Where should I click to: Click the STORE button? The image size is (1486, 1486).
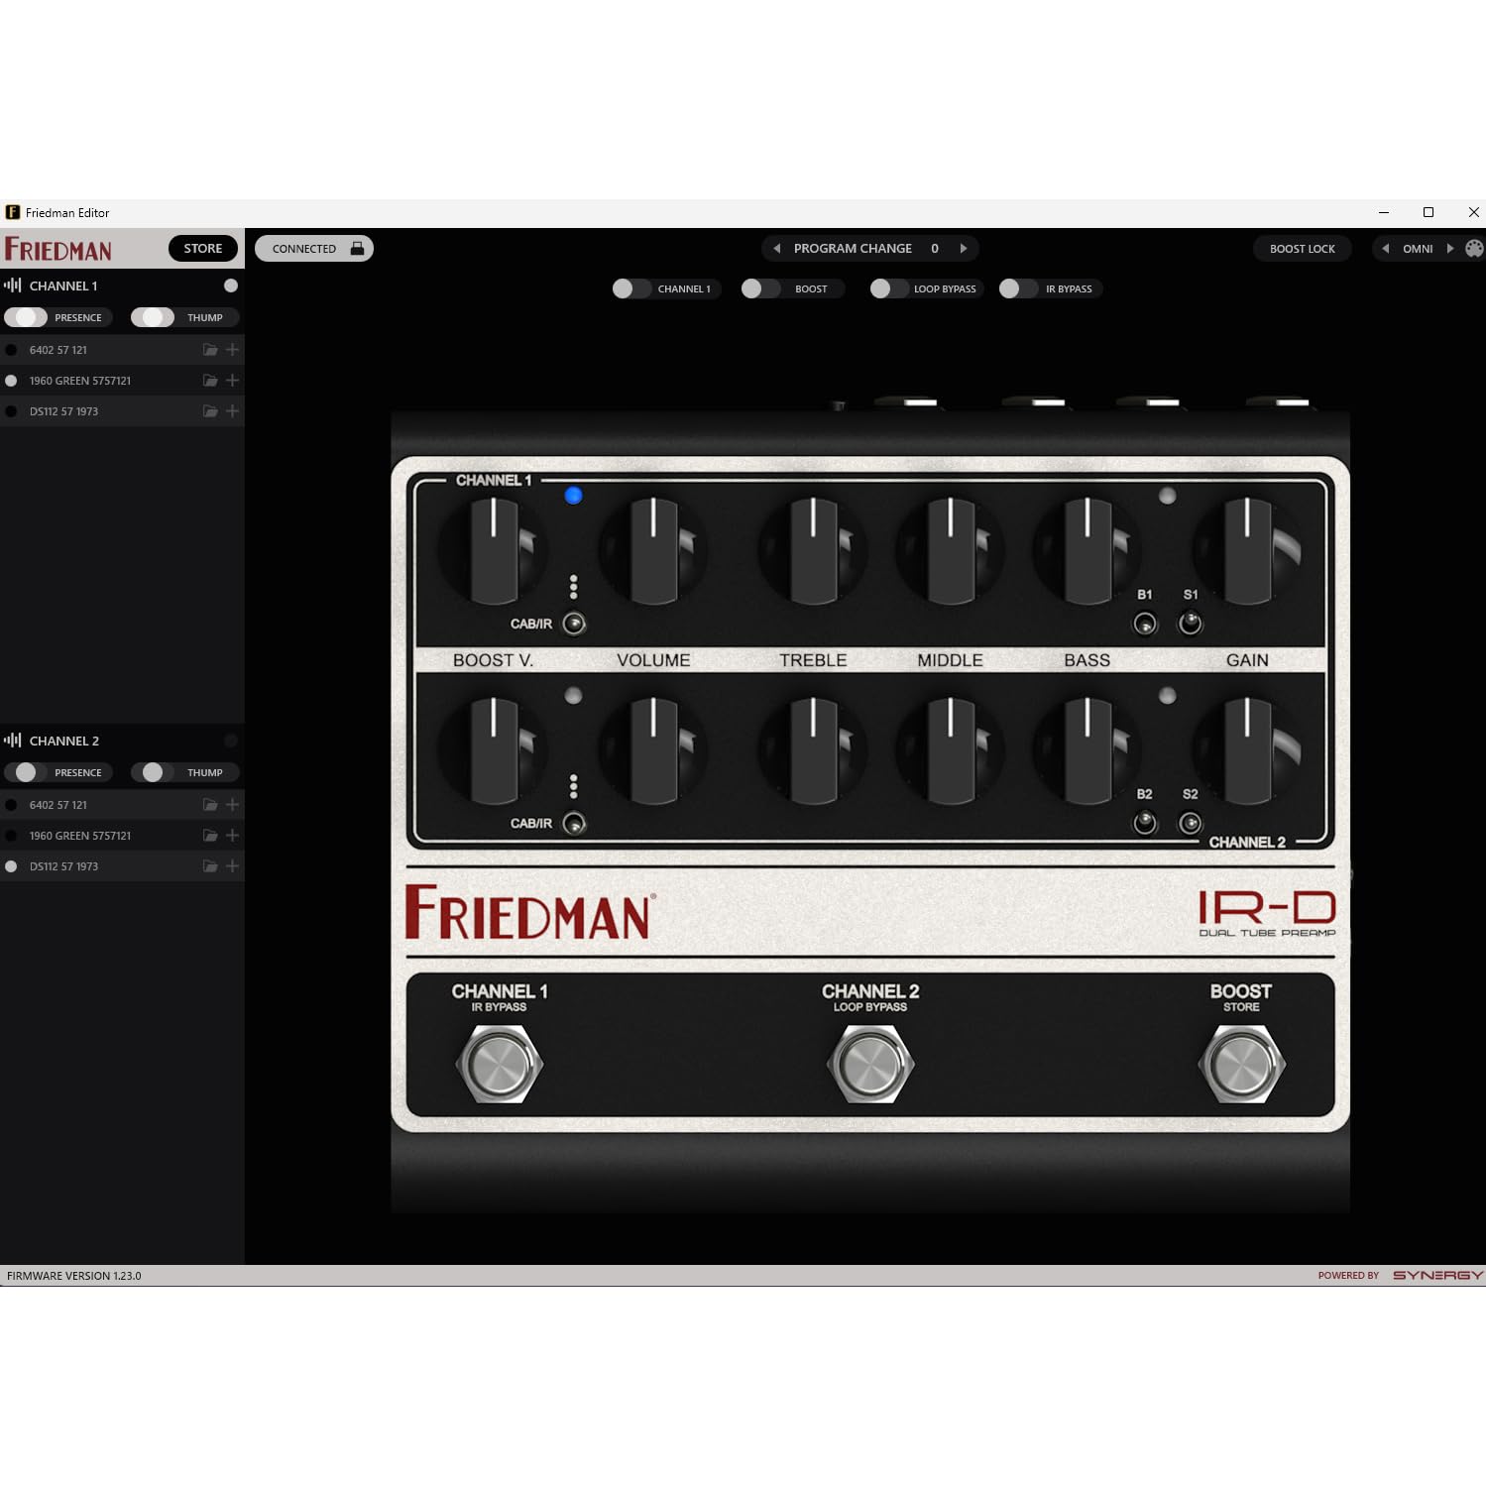[203, 249]
